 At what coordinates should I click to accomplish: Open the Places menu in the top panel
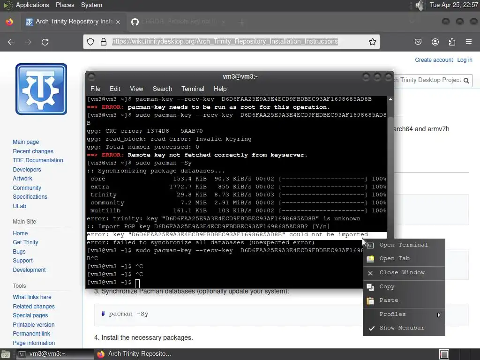click(65, 5)
